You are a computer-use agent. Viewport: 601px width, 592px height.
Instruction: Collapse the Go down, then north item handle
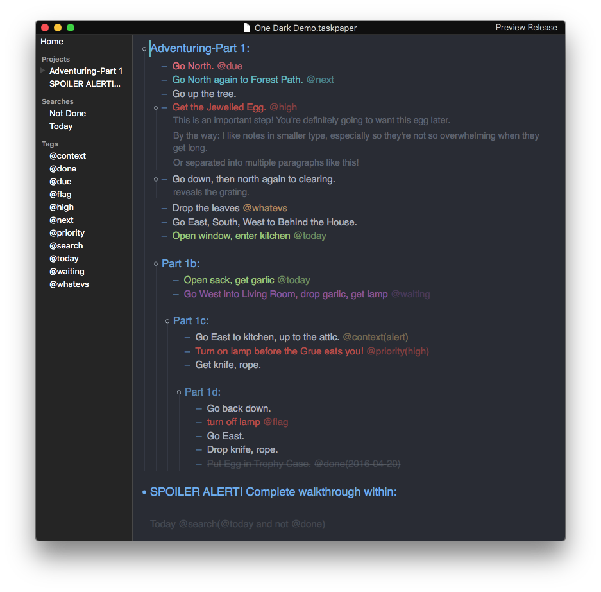pyautogui.click(x=156, y=180)
